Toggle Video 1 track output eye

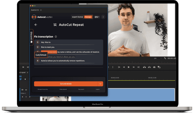(x=26, y=90)
